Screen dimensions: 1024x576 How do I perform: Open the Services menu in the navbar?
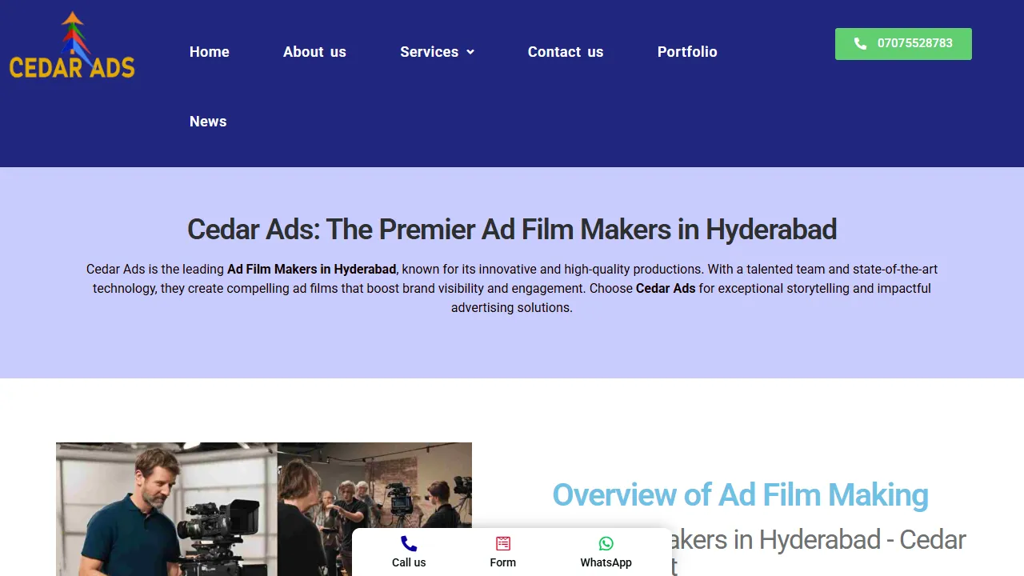(430, 51)
